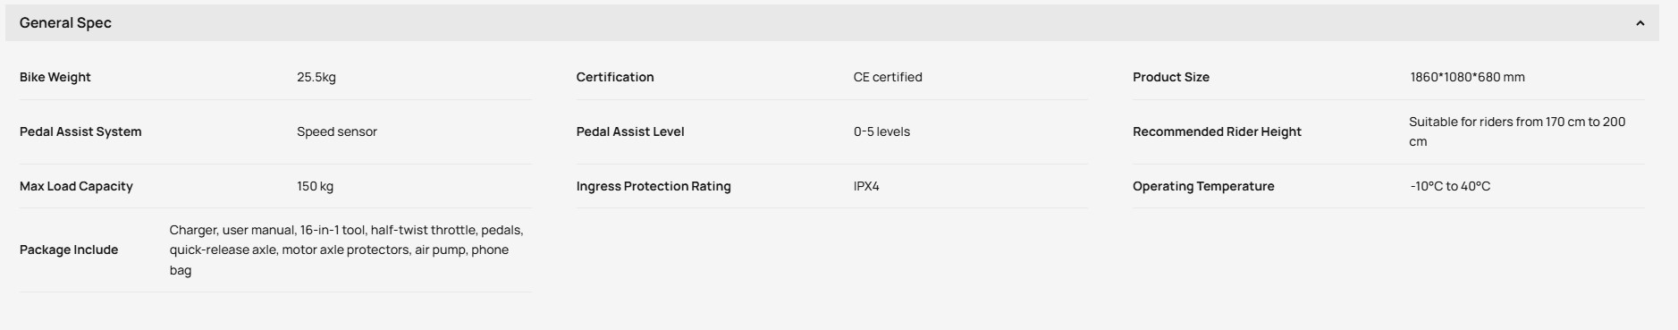Click the General Spec header title
This screenshot has height=330, width=1678.
point(65,23)
